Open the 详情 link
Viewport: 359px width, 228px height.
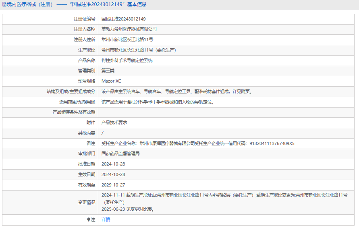[x=106, y=220]
